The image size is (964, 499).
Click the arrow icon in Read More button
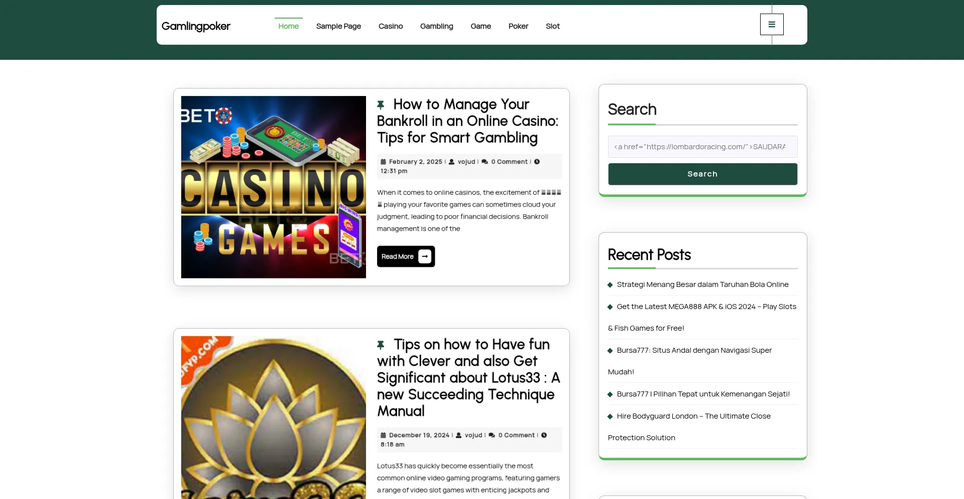tap(425, 257)
